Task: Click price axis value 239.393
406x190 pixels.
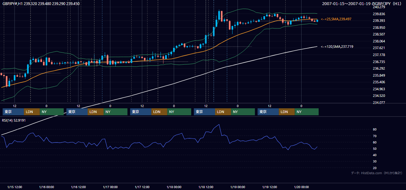Action: click(379, 21)
